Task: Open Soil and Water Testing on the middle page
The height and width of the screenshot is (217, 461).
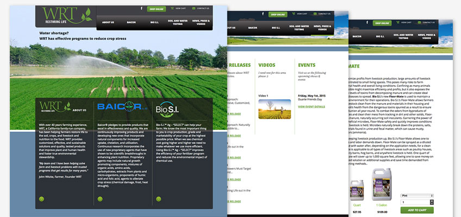Action: pos(299,28)
